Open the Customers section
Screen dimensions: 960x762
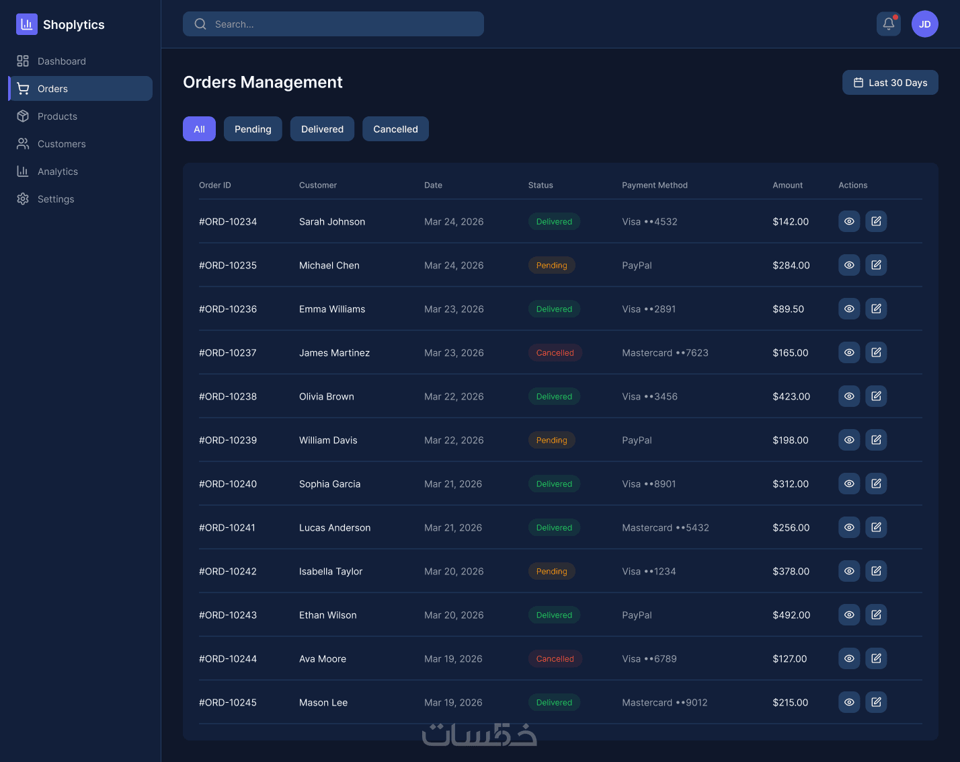[x=81, y=144]
